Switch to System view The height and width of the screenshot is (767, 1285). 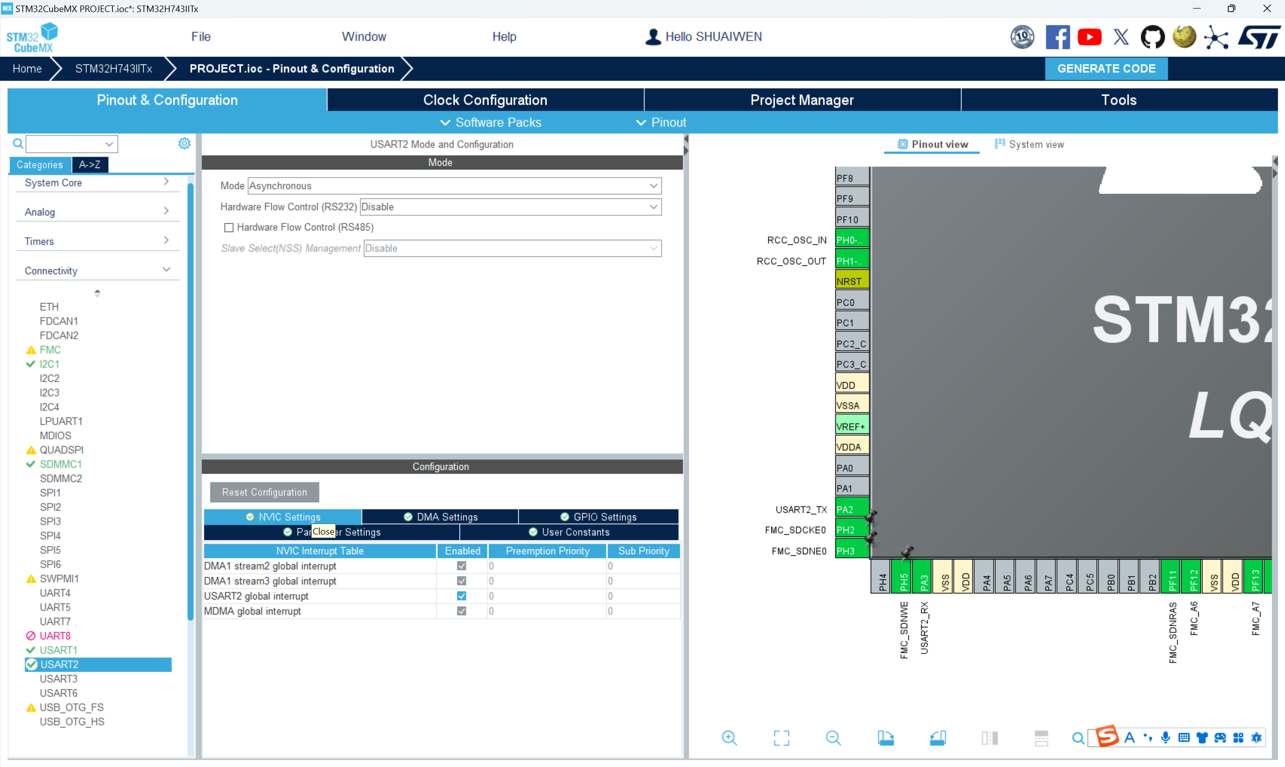point(1029,144)
